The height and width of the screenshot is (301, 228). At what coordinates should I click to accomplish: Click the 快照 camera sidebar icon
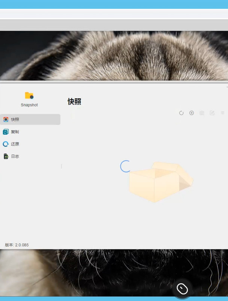tap(6, 119)
